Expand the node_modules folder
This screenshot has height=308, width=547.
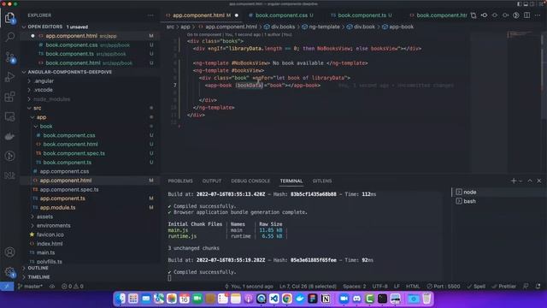point(51,99)
